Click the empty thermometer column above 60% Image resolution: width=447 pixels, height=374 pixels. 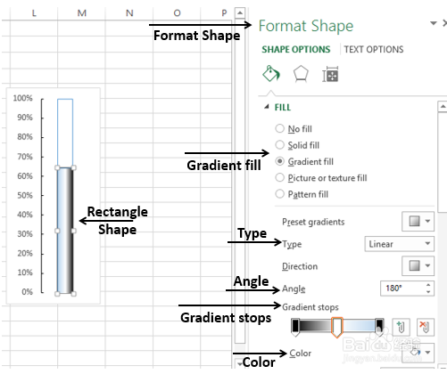[x=65, y=133]
